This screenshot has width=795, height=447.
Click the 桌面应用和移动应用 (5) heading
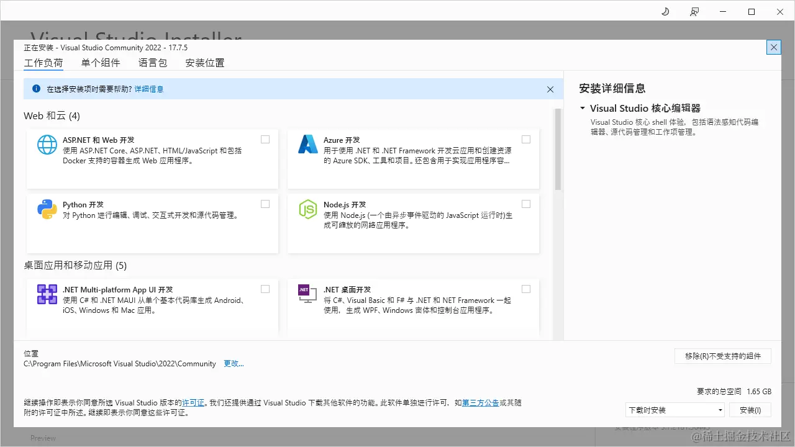click(x=75, y=265)
